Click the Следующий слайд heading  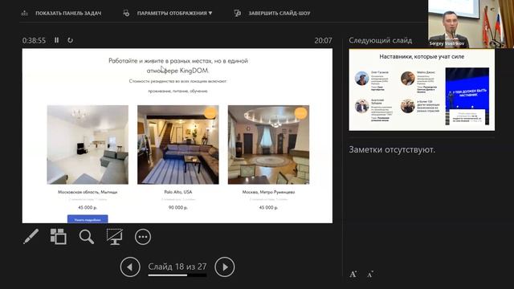[380, 40]
